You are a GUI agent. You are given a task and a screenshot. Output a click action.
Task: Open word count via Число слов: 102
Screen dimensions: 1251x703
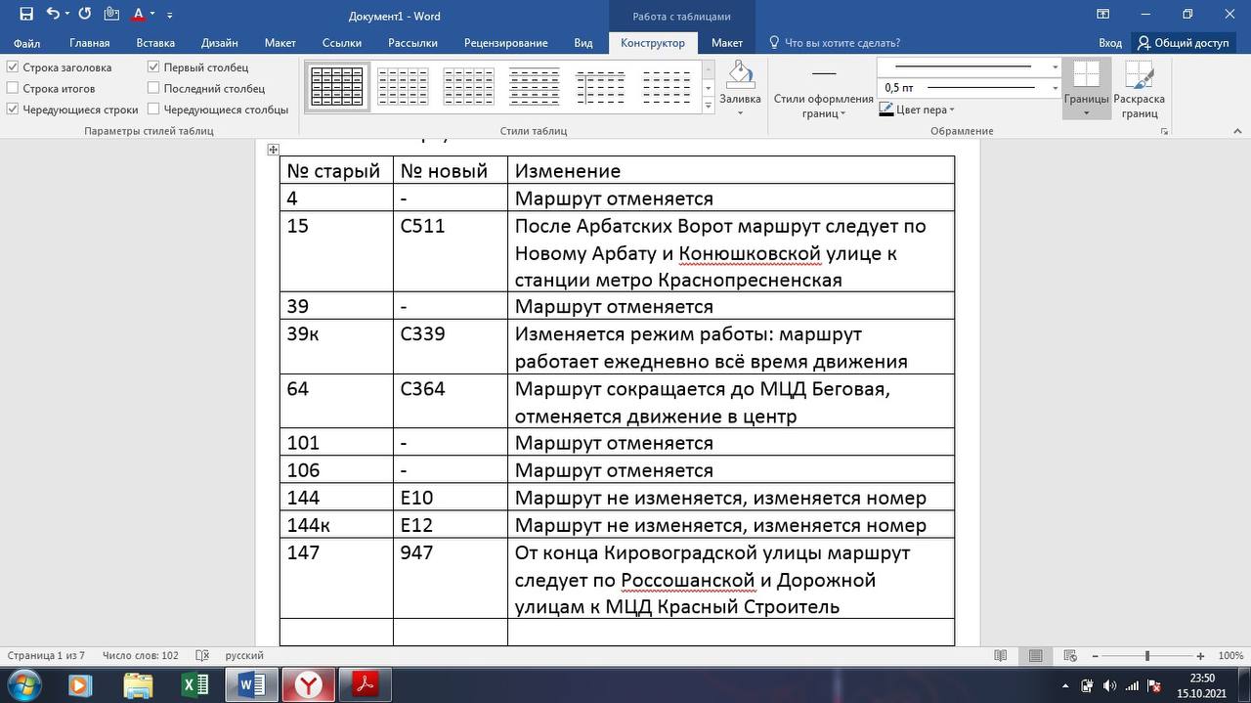pos(141,656)
